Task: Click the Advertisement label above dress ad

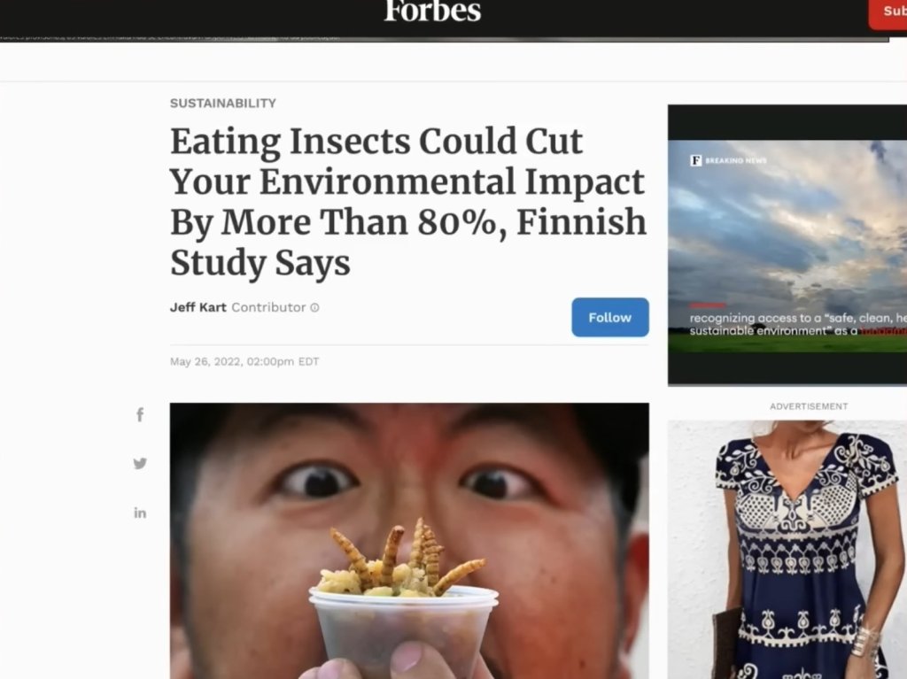Action: point(809,406)
